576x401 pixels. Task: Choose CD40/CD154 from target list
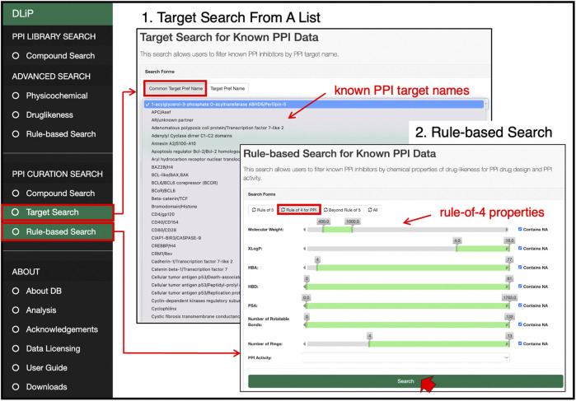pyautogui.click(x=164, y=222)
